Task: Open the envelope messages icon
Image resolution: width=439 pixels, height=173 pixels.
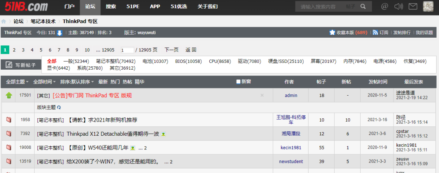Action: 413,6
